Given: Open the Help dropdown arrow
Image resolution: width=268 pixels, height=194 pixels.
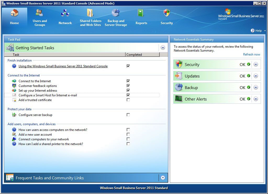Looking at the screenshot, I should point(265,31).
